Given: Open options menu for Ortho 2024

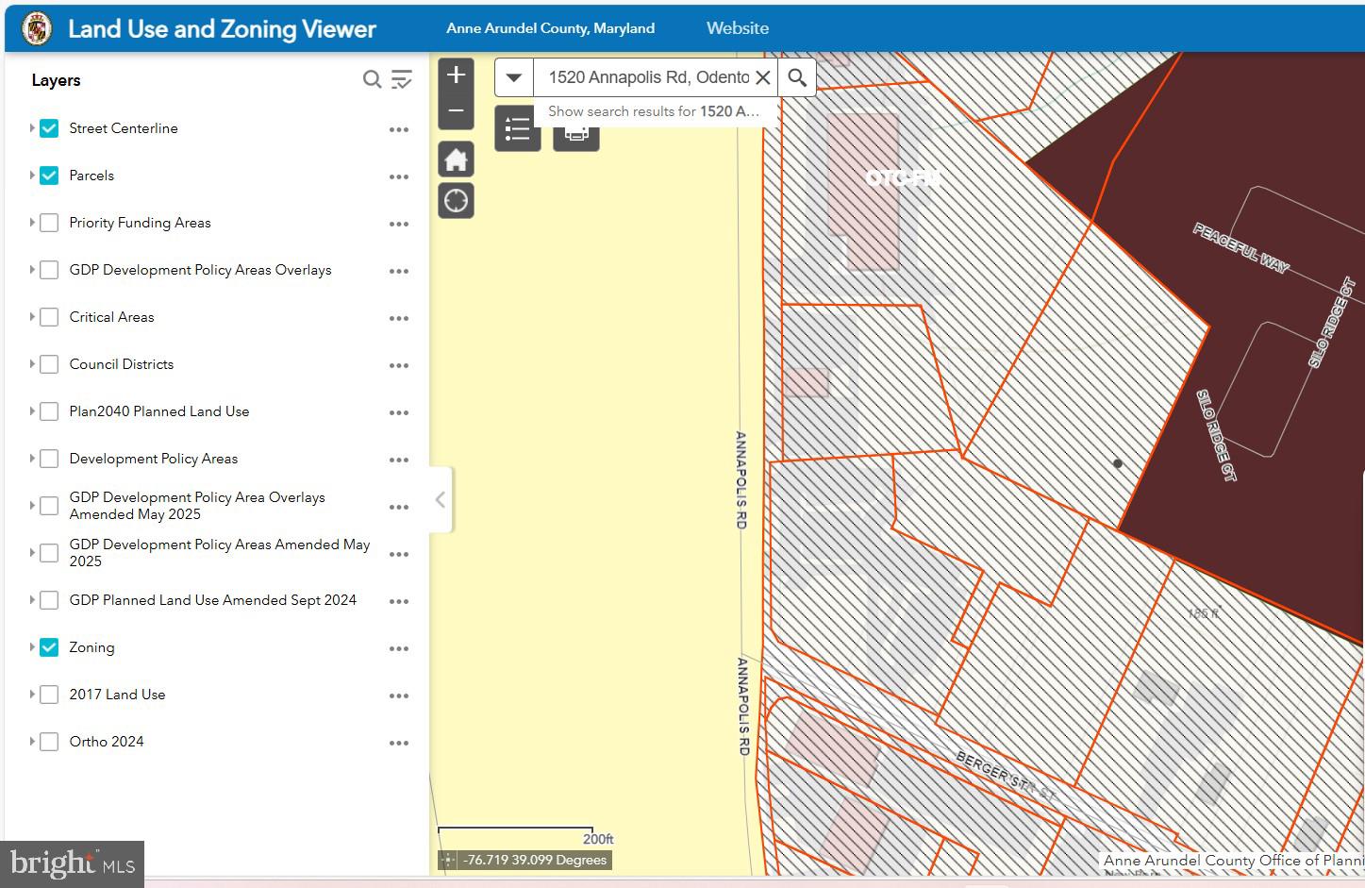Looking at the screenshot, I should pyautogui.click(x=399, y=743).
